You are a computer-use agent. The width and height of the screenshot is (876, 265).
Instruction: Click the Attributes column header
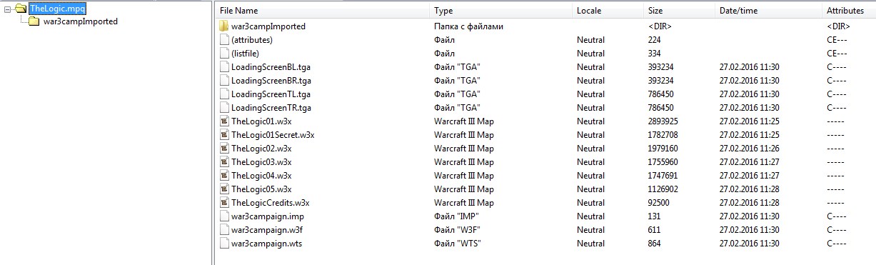coord(849,11)
